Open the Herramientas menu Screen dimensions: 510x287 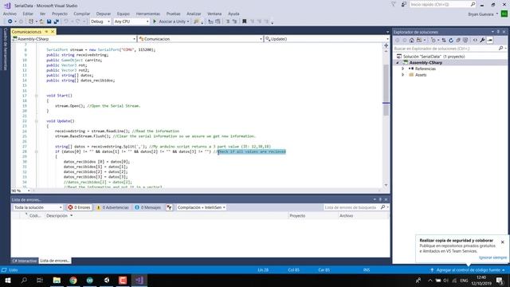tap(148, 14)
